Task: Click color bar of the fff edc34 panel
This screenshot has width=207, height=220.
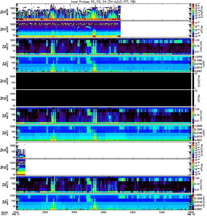Action: tap(193, 150)
